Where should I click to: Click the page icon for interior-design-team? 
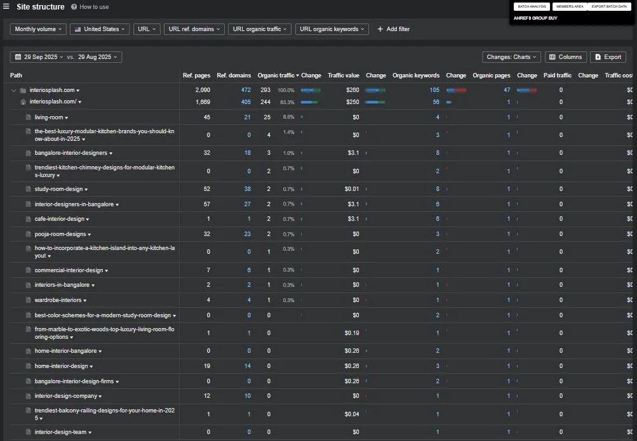click(28, 432)
